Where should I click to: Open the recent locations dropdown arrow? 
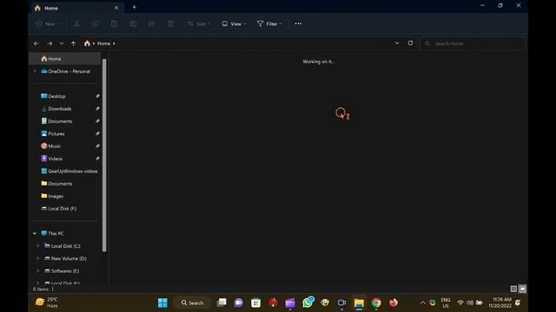pos(62,43)
